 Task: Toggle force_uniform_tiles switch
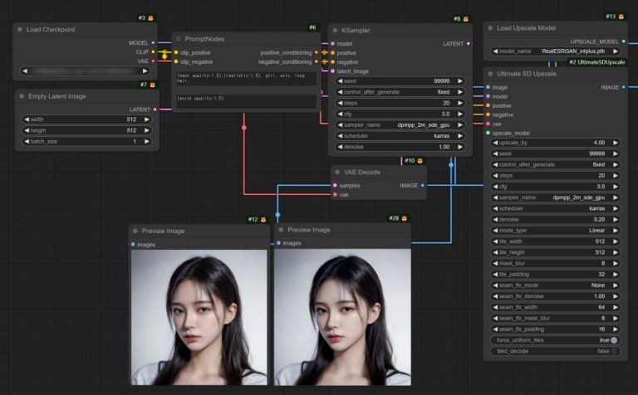[x=614, y=340]
